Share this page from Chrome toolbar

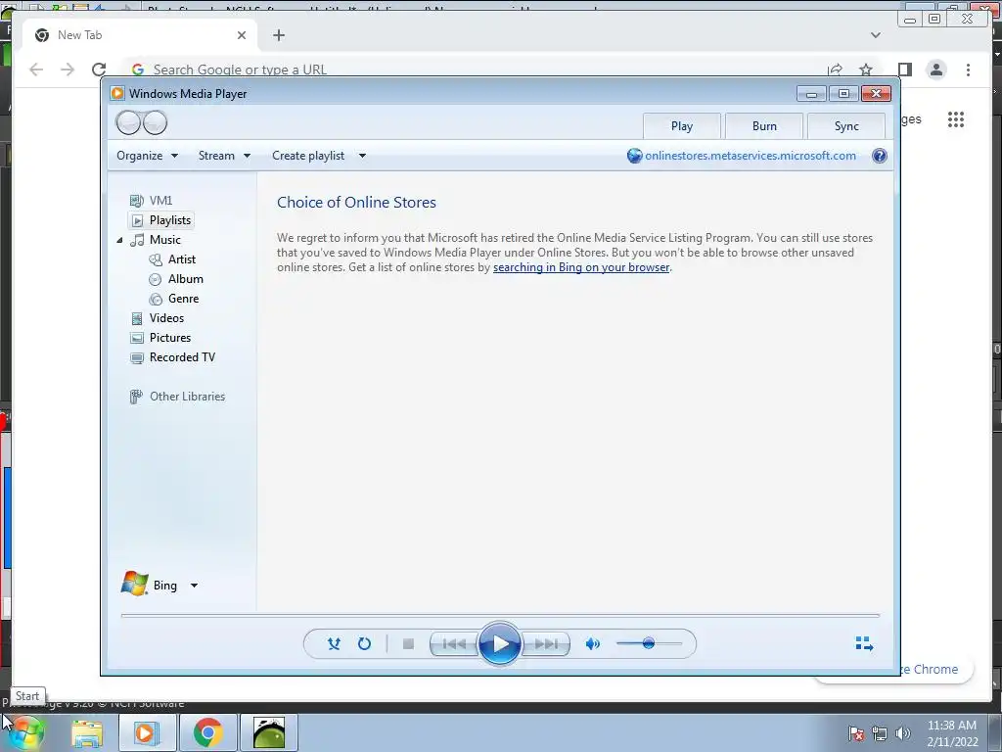pyautogui.click(x=835, y=70)
